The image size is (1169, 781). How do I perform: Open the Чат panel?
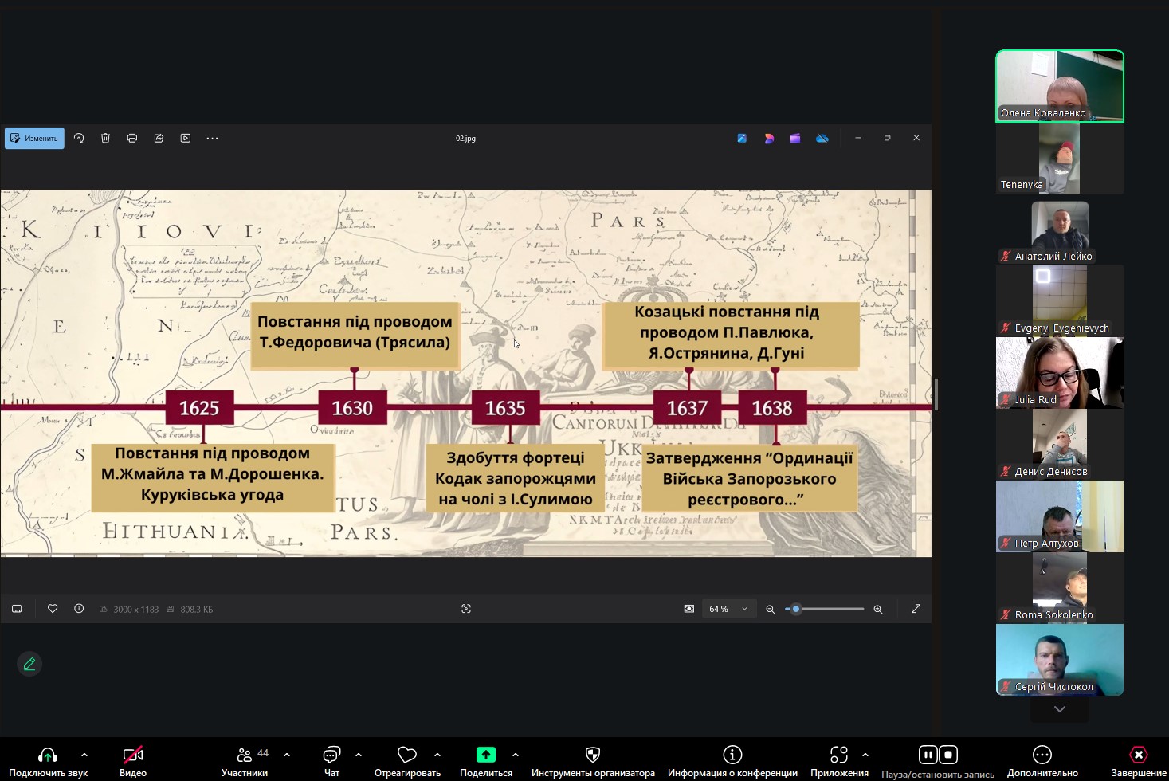(x=331, y=759)
